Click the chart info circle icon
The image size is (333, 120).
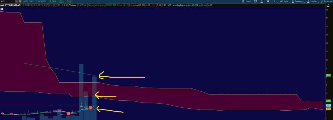pos(2,9)
